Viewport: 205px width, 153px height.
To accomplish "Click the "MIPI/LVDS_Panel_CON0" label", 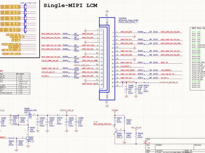I will (x=128, y=20).
